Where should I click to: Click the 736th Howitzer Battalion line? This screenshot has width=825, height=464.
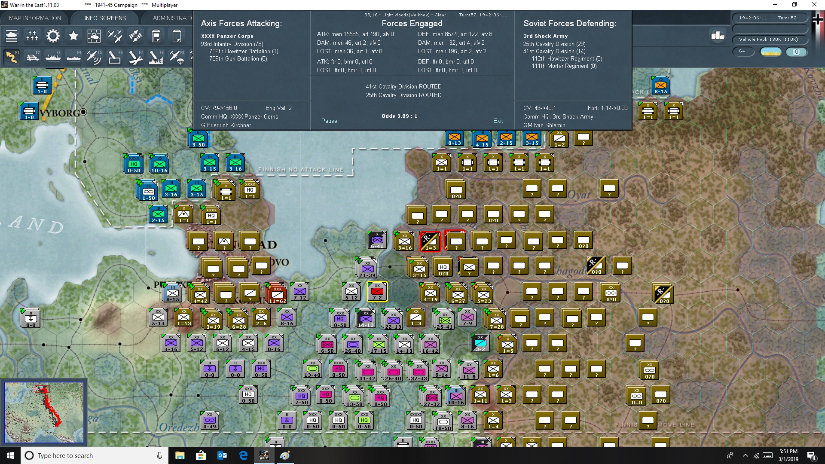point(244,51)
